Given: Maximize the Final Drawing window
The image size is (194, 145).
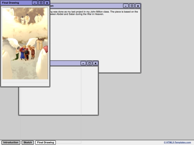Looking at the screenshot, I should pyautogui.click(x=41, y=3).
